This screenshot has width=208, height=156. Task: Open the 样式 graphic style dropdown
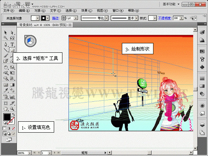click(155, 18)
